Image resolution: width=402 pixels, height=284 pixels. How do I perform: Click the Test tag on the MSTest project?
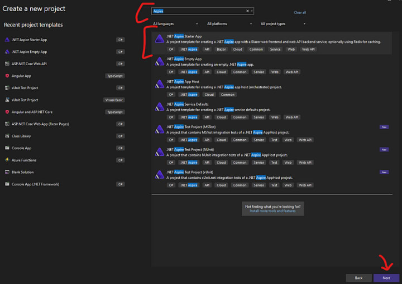274,140
